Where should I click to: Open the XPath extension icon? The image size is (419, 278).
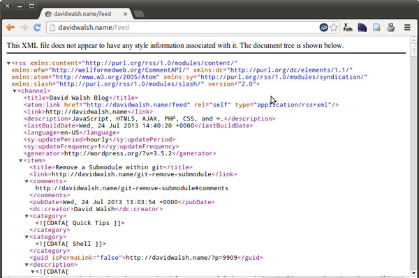click(x=347, y=27)
